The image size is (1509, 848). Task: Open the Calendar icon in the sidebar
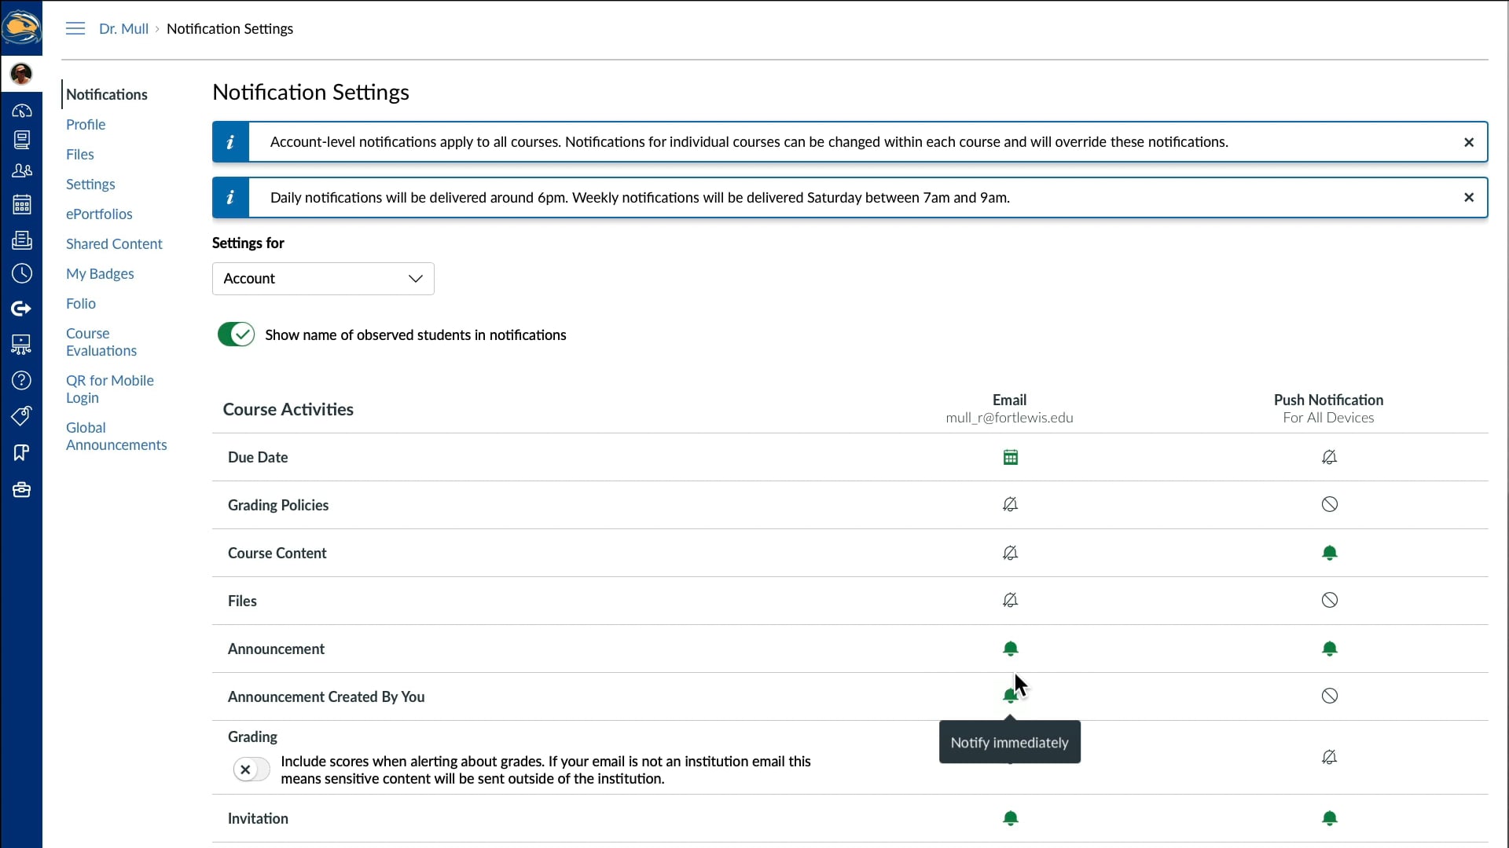(21, 204)
